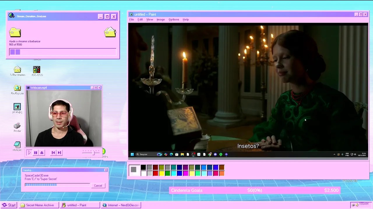Viewport: 373px width, 209px height.
Task: Click the POR language indicator
Action: click(x=347, y=154)
